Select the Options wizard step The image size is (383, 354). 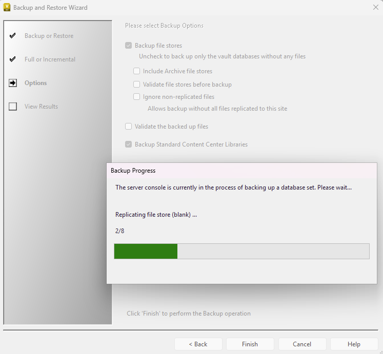pyautogui.click(x=36, y=83)
